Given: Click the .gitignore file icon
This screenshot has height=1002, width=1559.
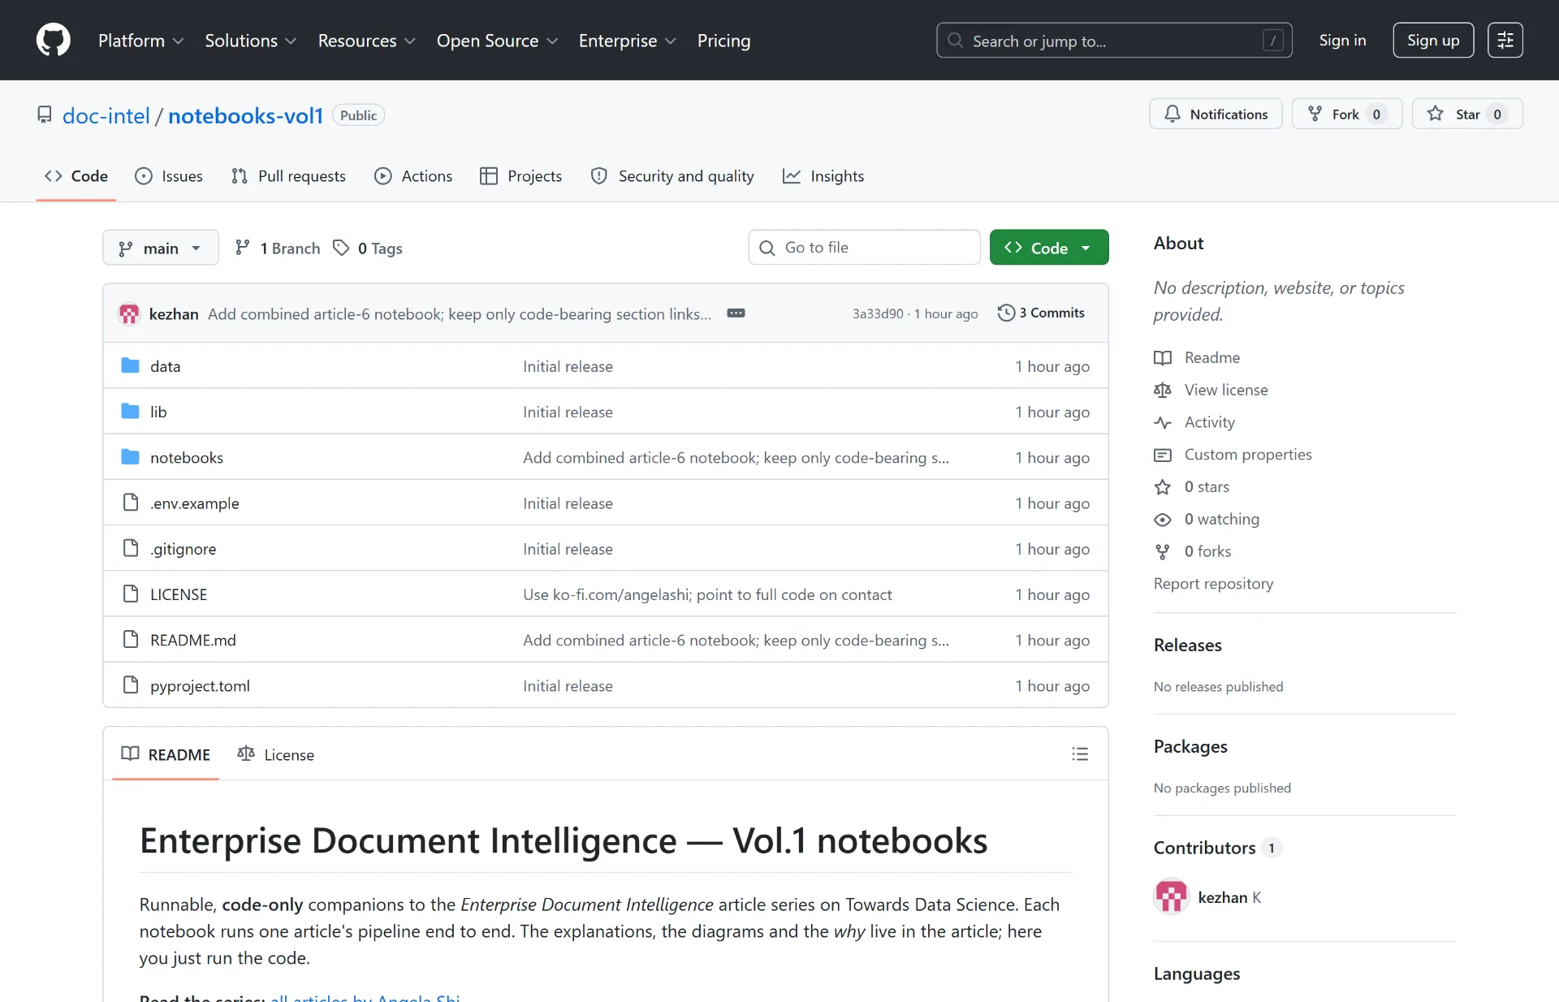Looking at the screenshot, I should [x=130, y=548].
